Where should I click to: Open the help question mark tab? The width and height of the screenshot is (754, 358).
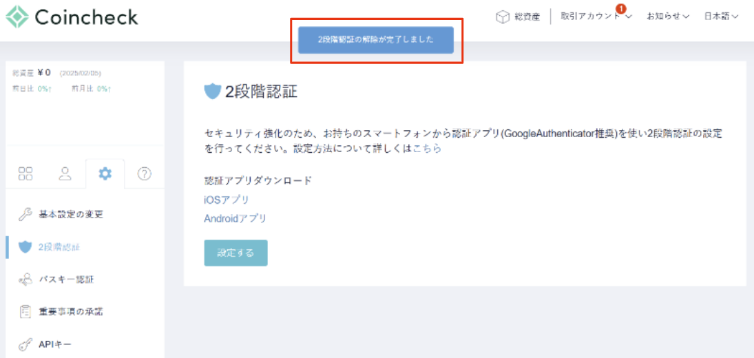point(145,173)
